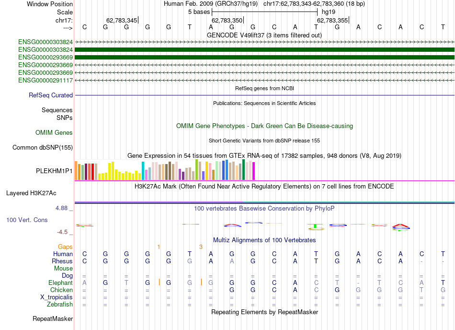
Task: Click the Chicken species row label
Action: pos(61,290)
